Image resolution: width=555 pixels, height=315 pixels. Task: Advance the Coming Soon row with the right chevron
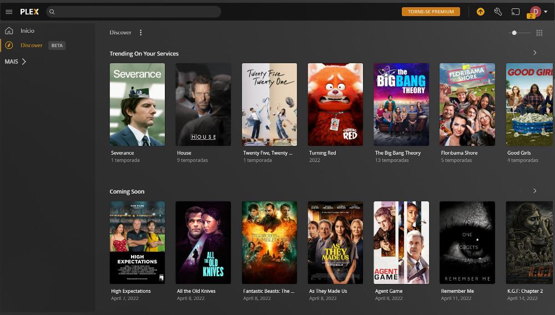[535, 191]
